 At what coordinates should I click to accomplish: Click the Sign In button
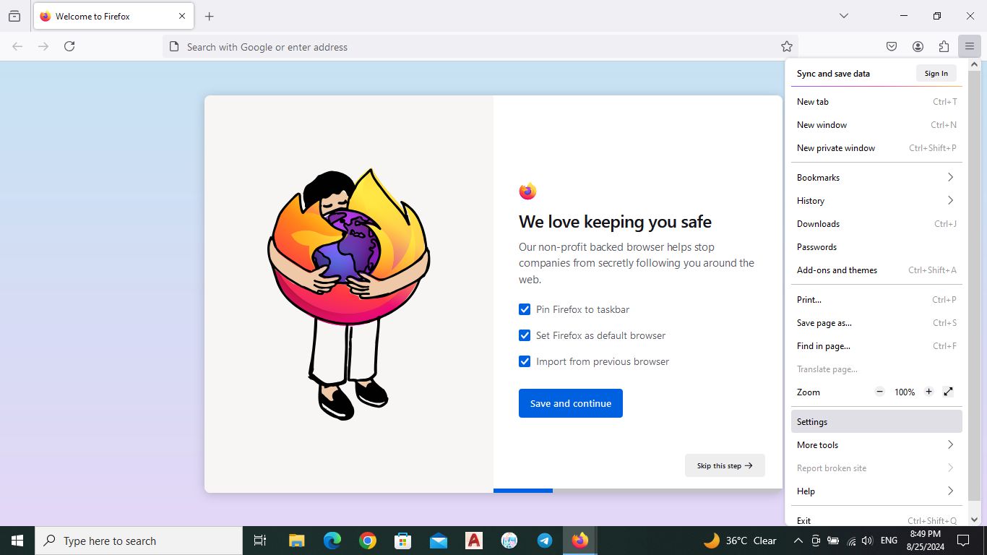tap(936, 73)
